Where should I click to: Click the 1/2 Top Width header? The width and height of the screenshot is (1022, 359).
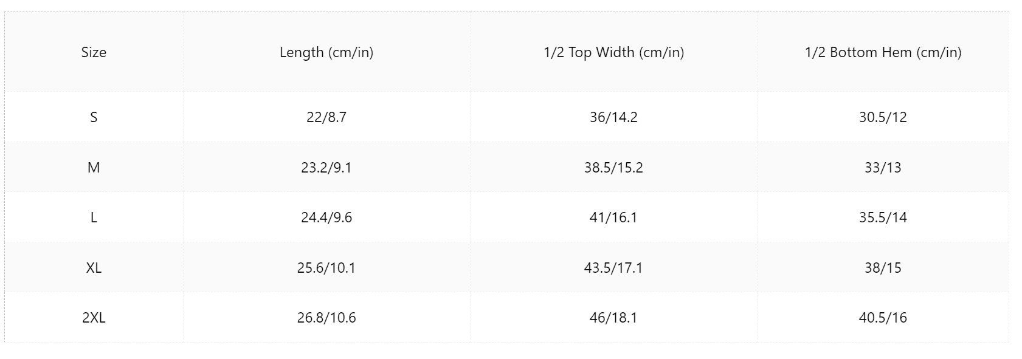[x=613, y=52]
